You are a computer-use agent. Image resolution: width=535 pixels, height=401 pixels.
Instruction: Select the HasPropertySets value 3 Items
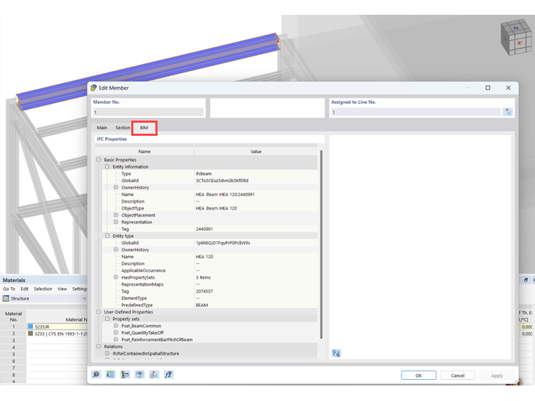click(x=203, y=277)
